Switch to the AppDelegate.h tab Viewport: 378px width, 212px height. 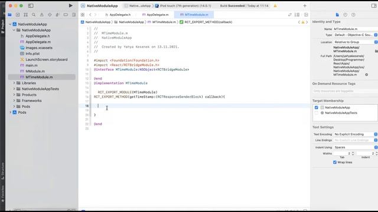coord(118,15)
